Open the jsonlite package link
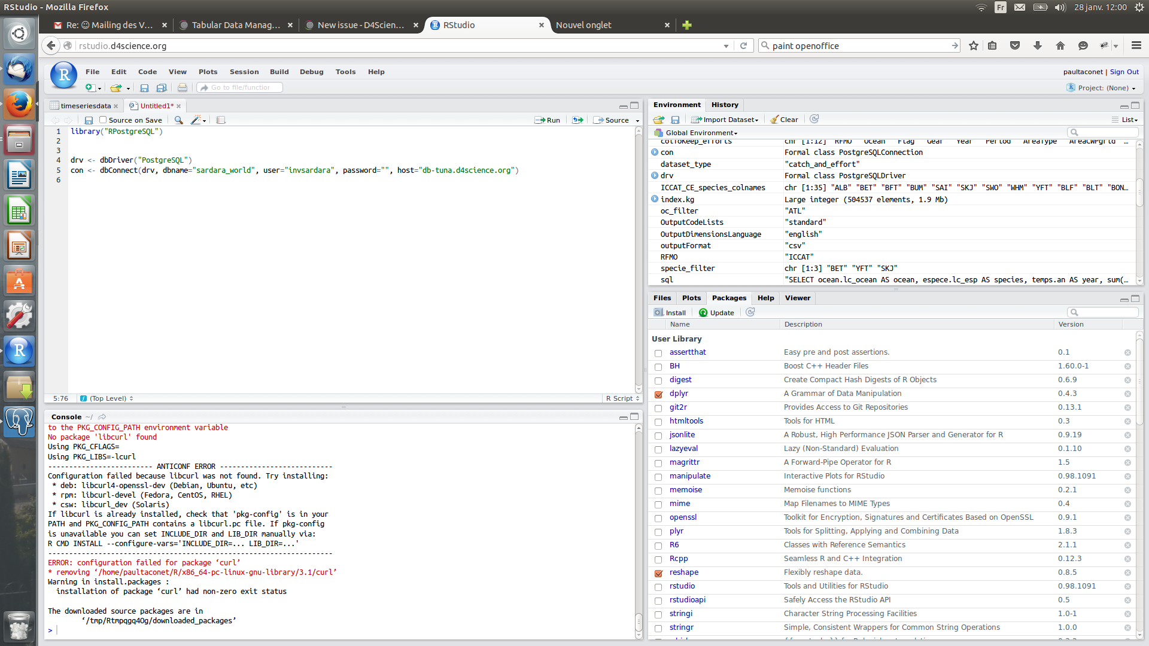1149x646 pixels. coord(682,435)
